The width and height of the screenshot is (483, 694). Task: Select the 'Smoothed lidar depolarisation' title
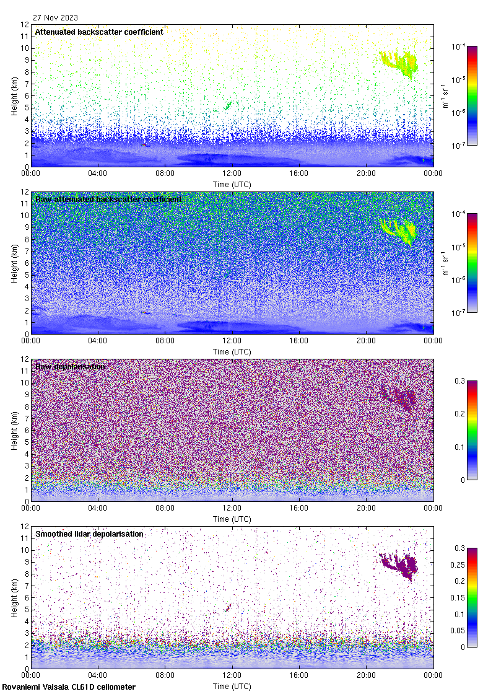[x=89, y=534]
